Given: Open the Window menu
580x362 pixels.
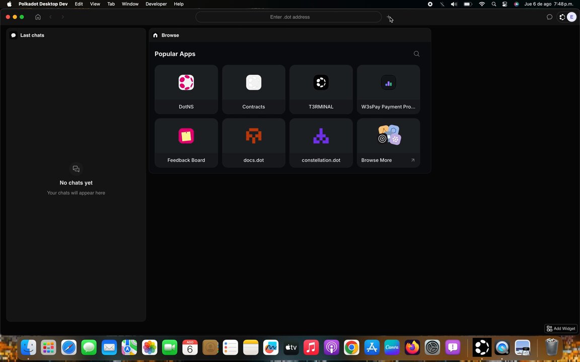Looking at the screenshot, I should (x=130, y=4).
